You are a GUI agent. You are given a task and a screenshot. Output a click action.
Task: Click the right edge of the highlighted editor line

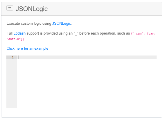pos(156,57)
